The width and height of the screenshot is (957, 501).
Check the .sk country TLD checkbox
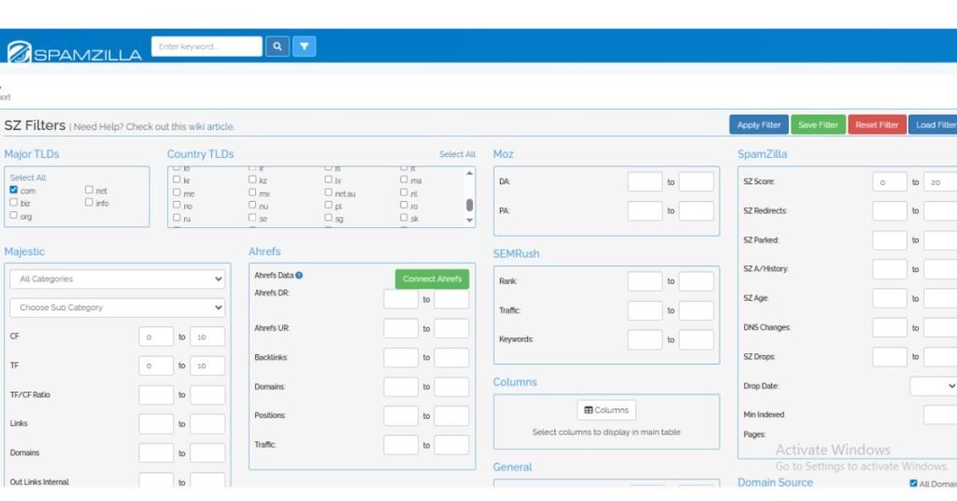tap(404, 217)
